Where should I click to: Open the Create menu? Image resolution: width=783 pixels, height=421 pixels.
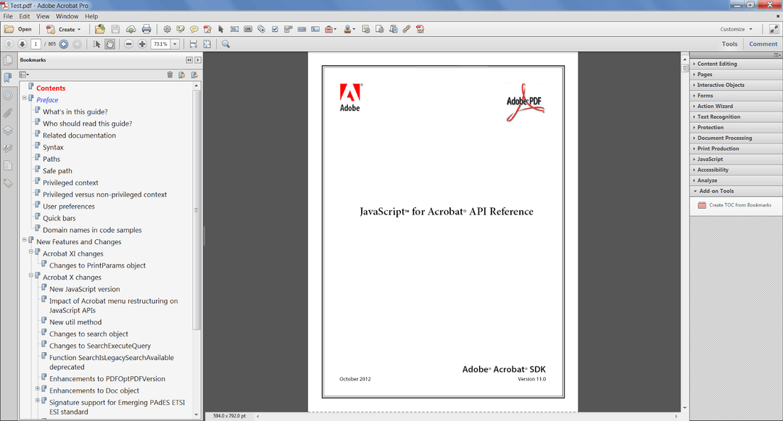(x=64, y=29)
